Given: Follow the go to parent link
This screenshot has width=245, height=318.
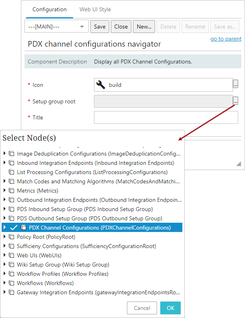Looking at the screenshot, I should coord(226,39).
